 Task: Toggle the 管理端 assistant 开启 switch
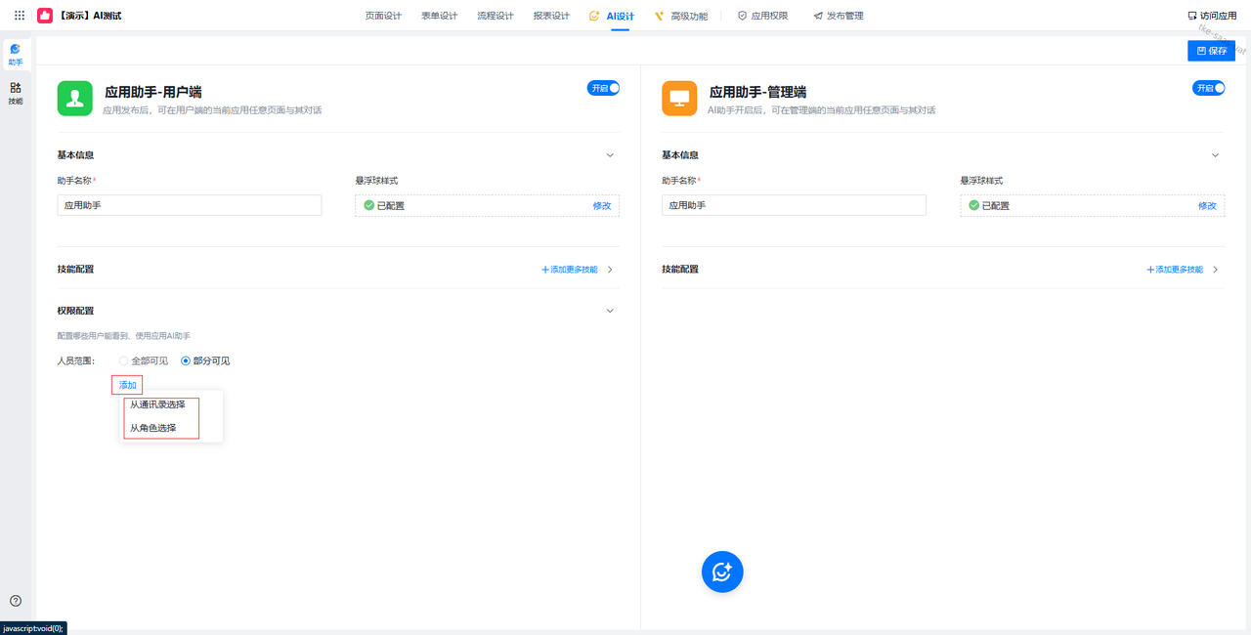click(1208, 88)
